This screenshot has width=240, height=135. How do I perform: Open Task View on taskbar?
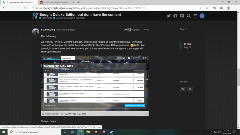tap(72, 132)
